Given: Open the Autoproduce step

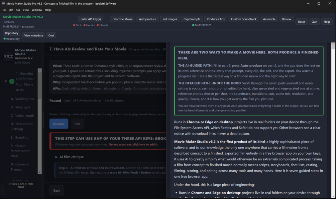Looking at the screenshot, I should pyautogui.click(x=148, y=19).
